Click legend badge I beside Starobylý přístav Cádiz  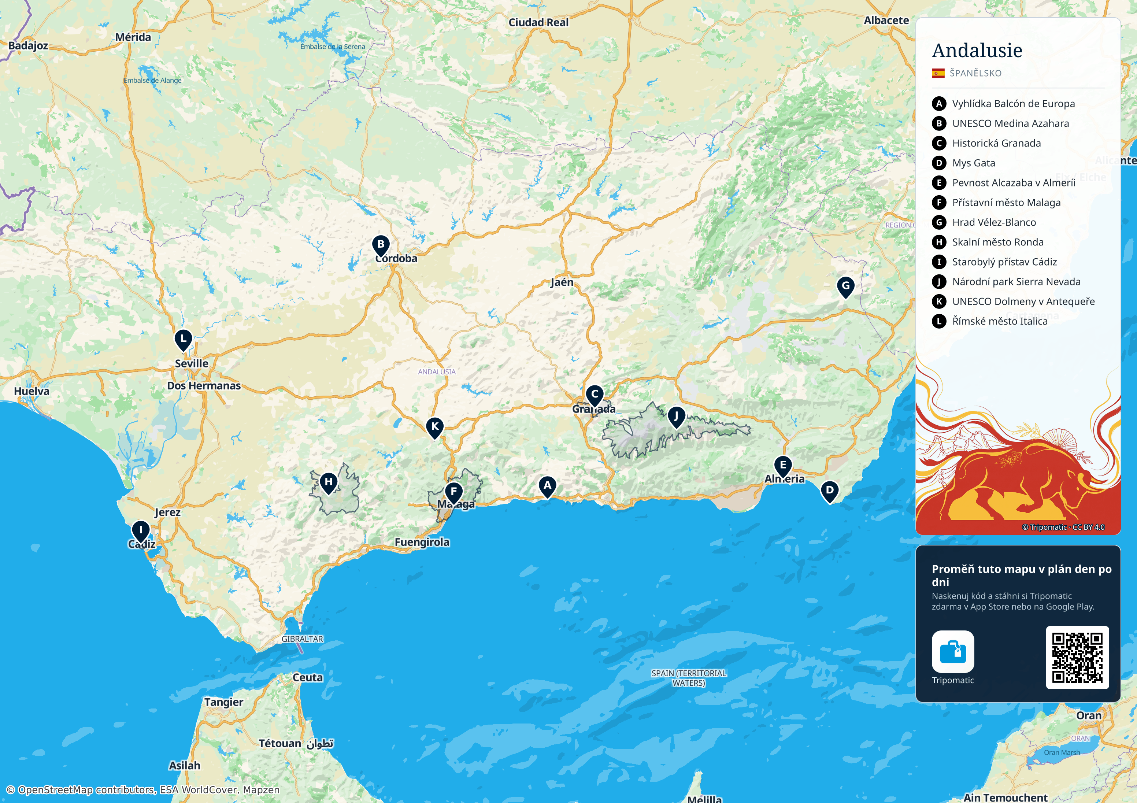pos(939,262)
